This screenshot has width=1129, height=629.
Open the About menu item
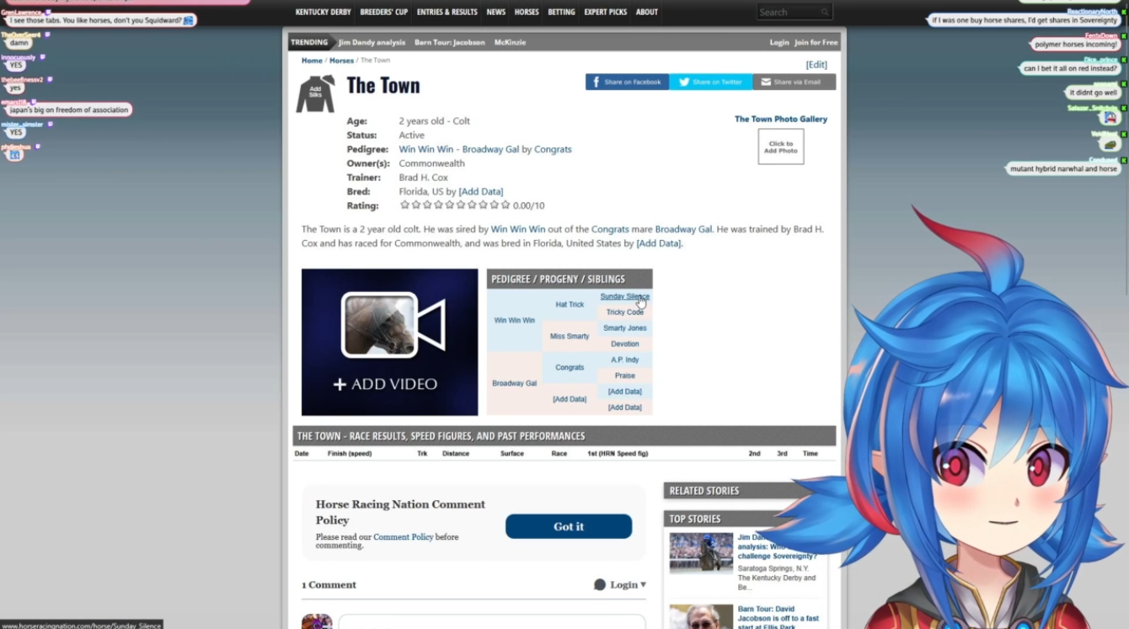[x=647, y=12]
